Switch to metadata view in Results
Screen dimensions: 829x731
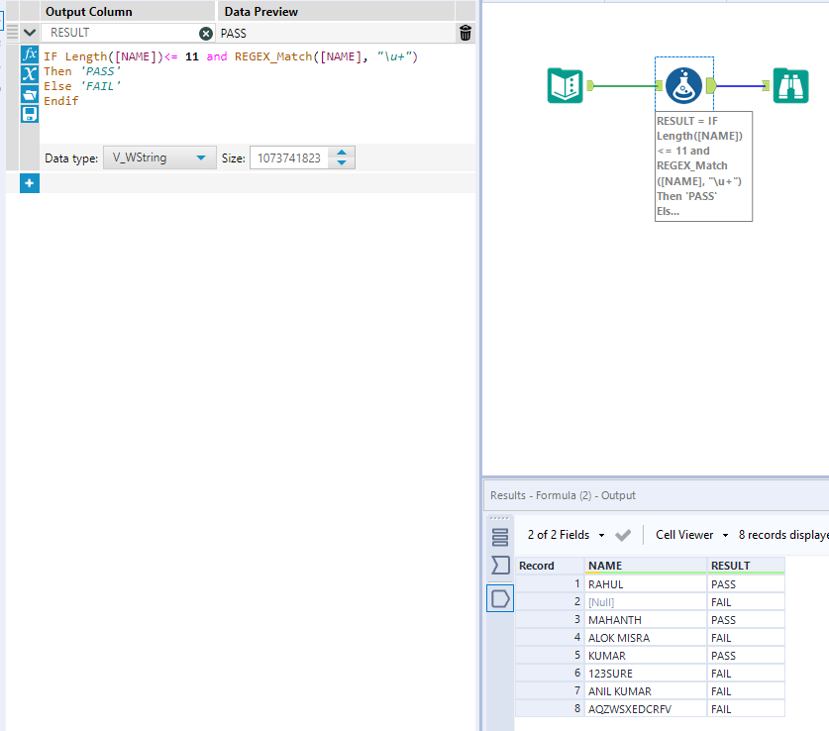coord(500,566)
